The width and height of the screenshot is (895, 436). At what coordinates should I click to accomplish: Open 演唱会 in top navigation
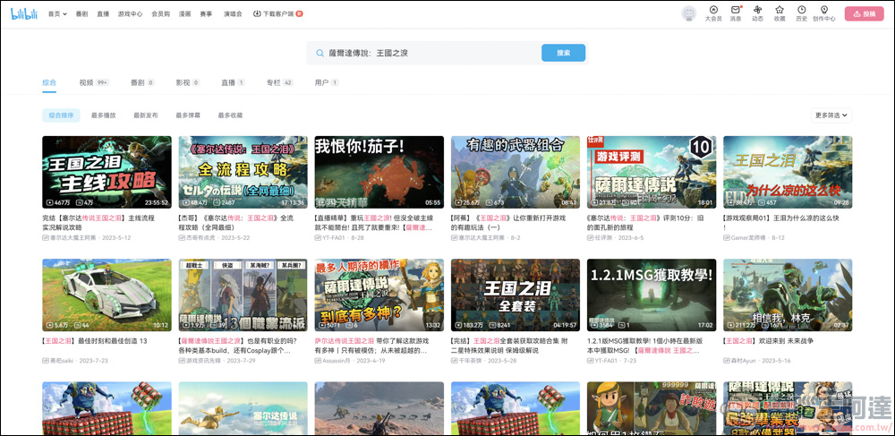click(233, 13)
